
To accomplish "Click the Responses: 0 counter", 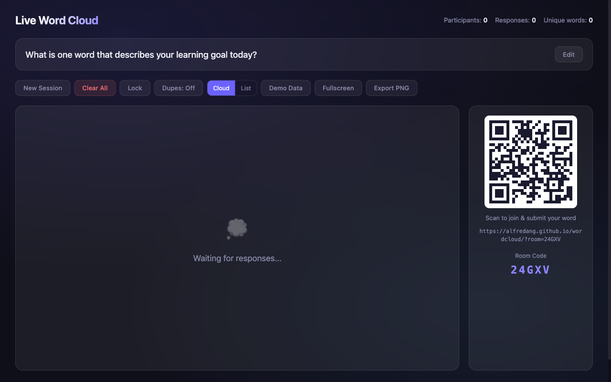I will [516, 20].
